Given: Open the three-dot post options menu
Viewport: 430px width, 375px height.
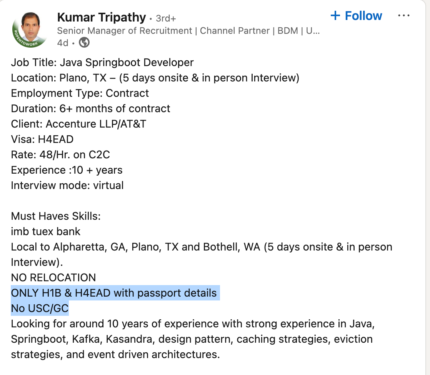Looking at the screenshot, I should click(404, 16).
